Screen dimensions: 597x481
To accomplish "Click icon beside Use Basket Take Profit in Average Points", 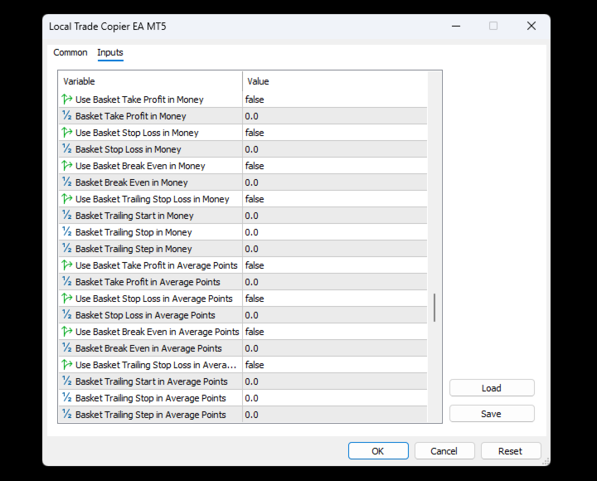I will [x=67, y=265].
